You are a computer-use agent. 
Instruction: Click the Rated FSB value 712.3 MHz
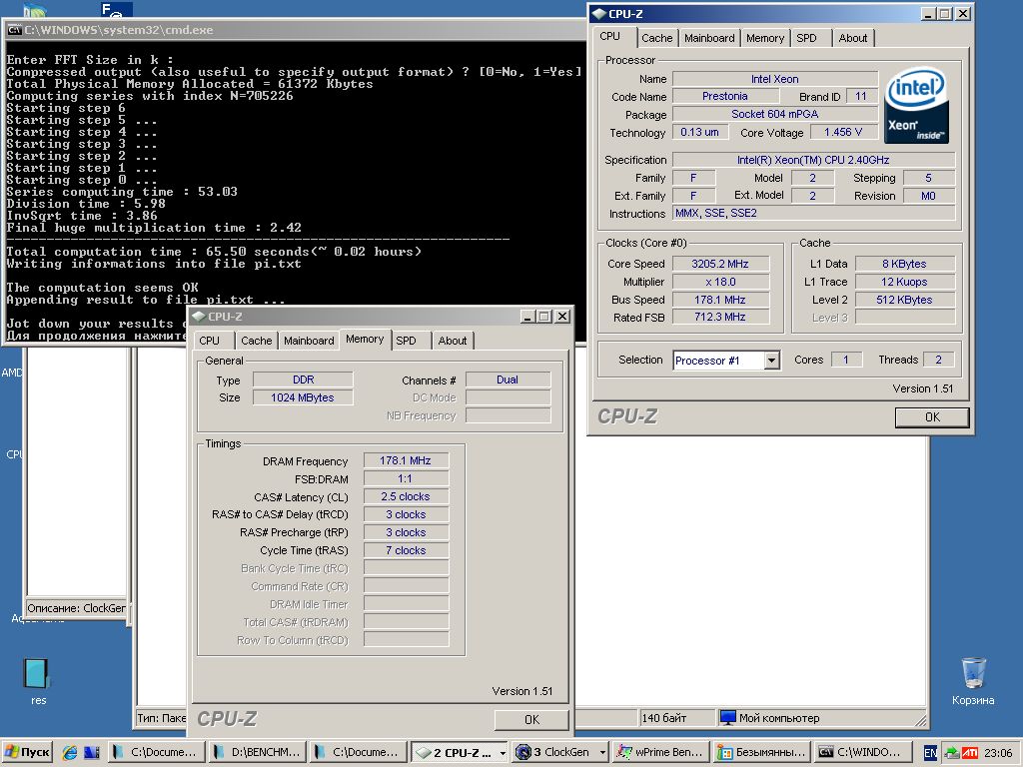pyautogui.click(x=720, y=317)
